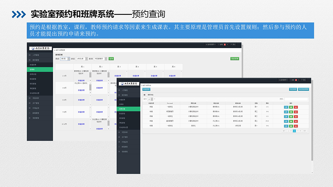Click the 申请排课 link in the 周3 1-2节 cell
333x187 pixels.
tap(118, 76)
